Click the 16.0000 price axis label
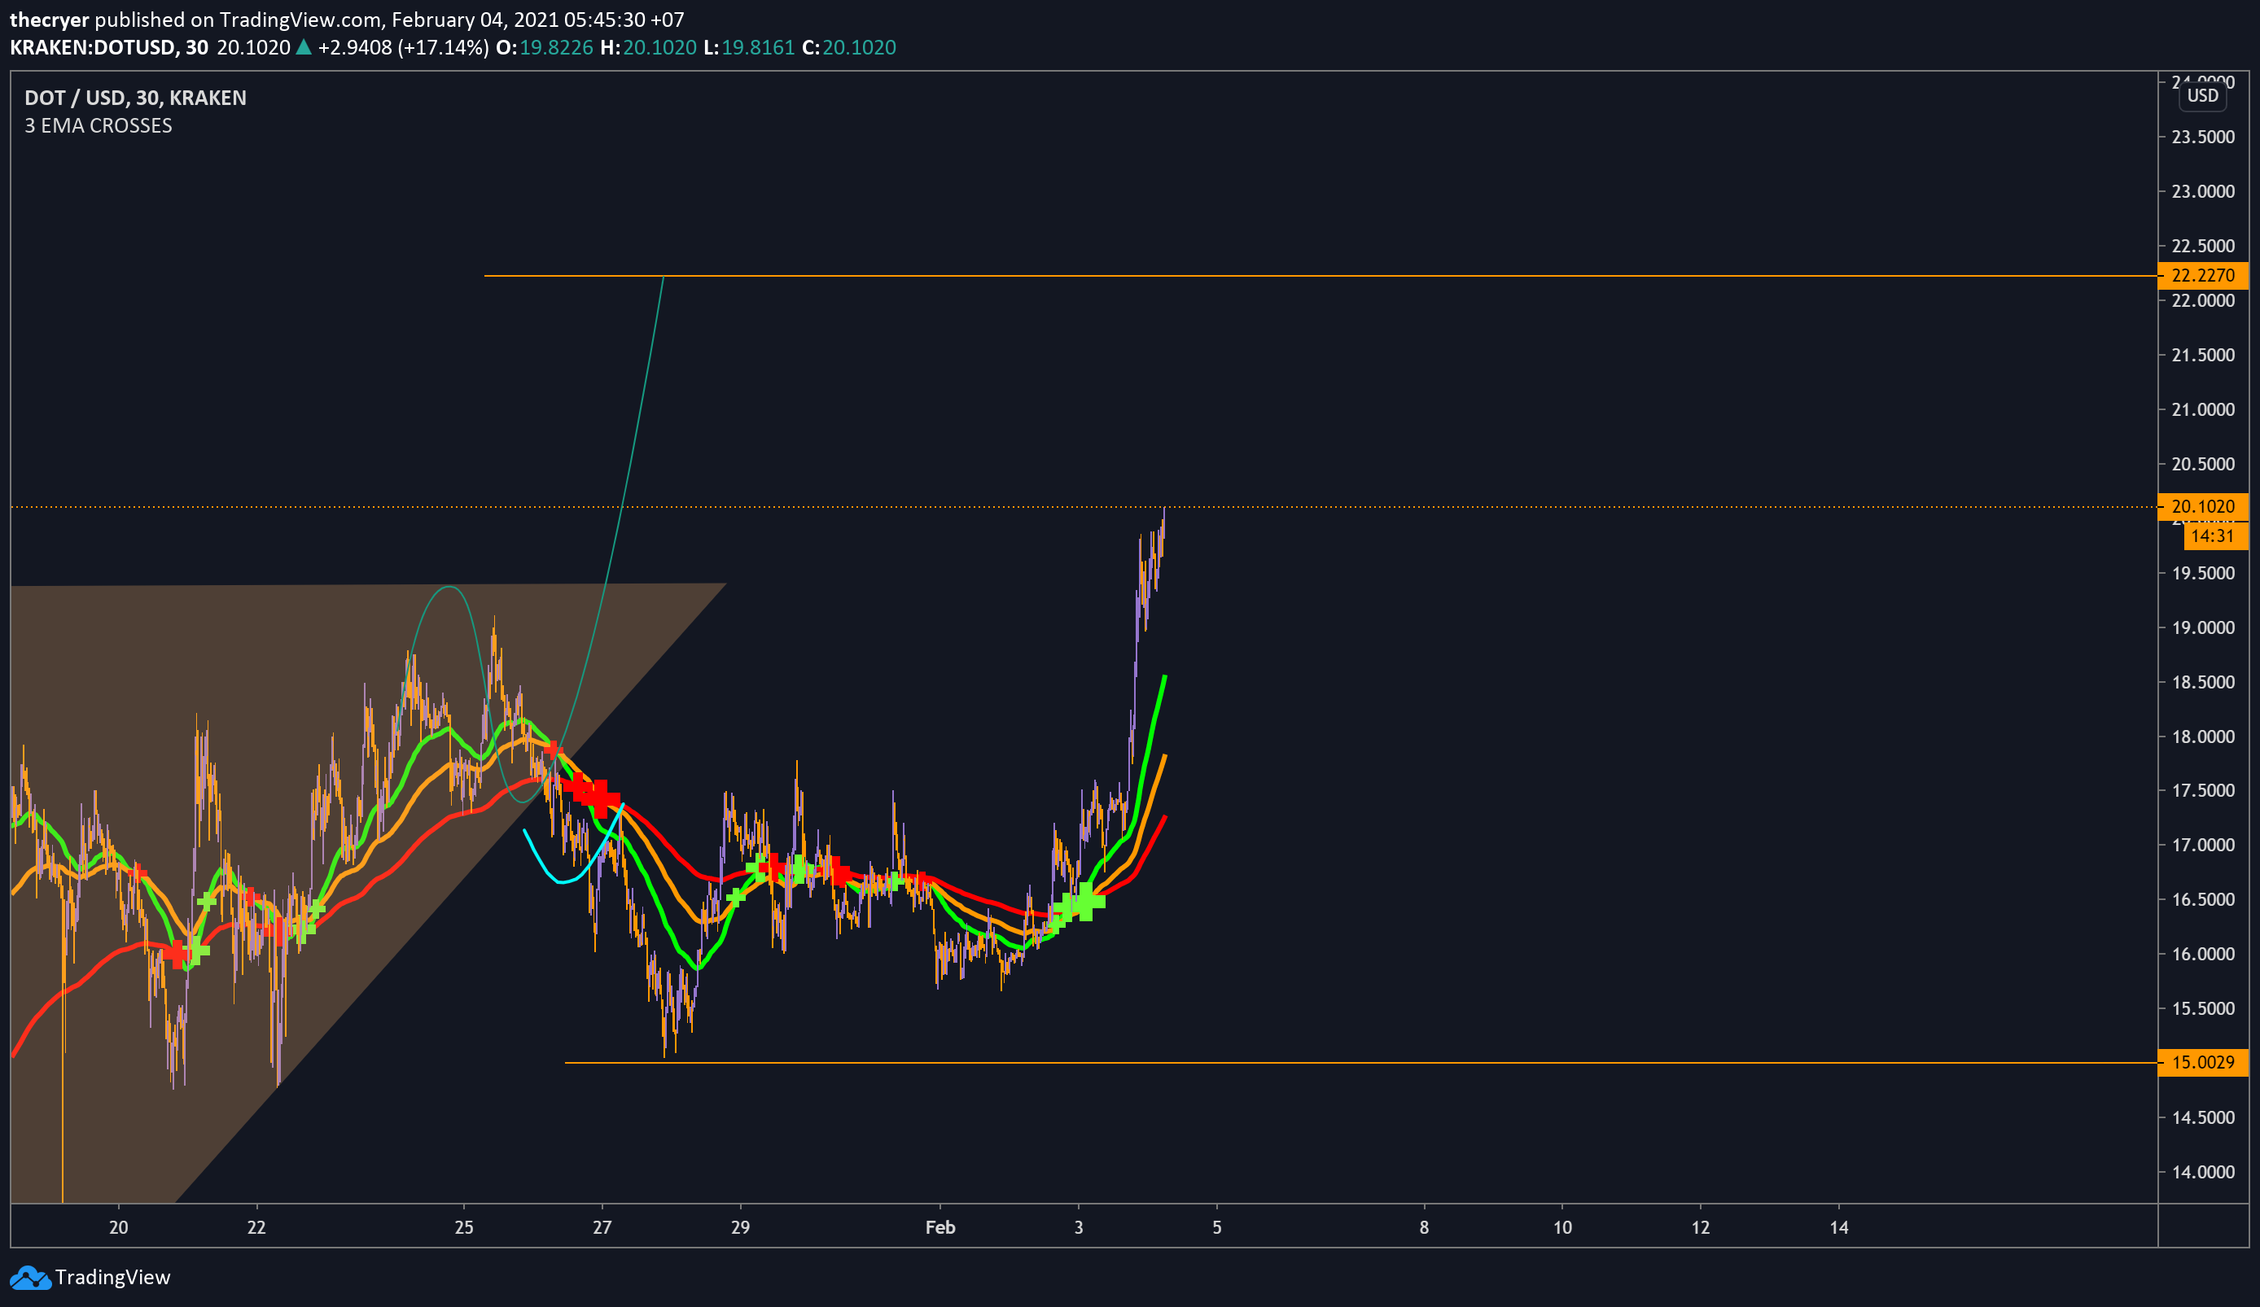Viewport: 2260px width, 1307px height. (x=2202, y=954)
